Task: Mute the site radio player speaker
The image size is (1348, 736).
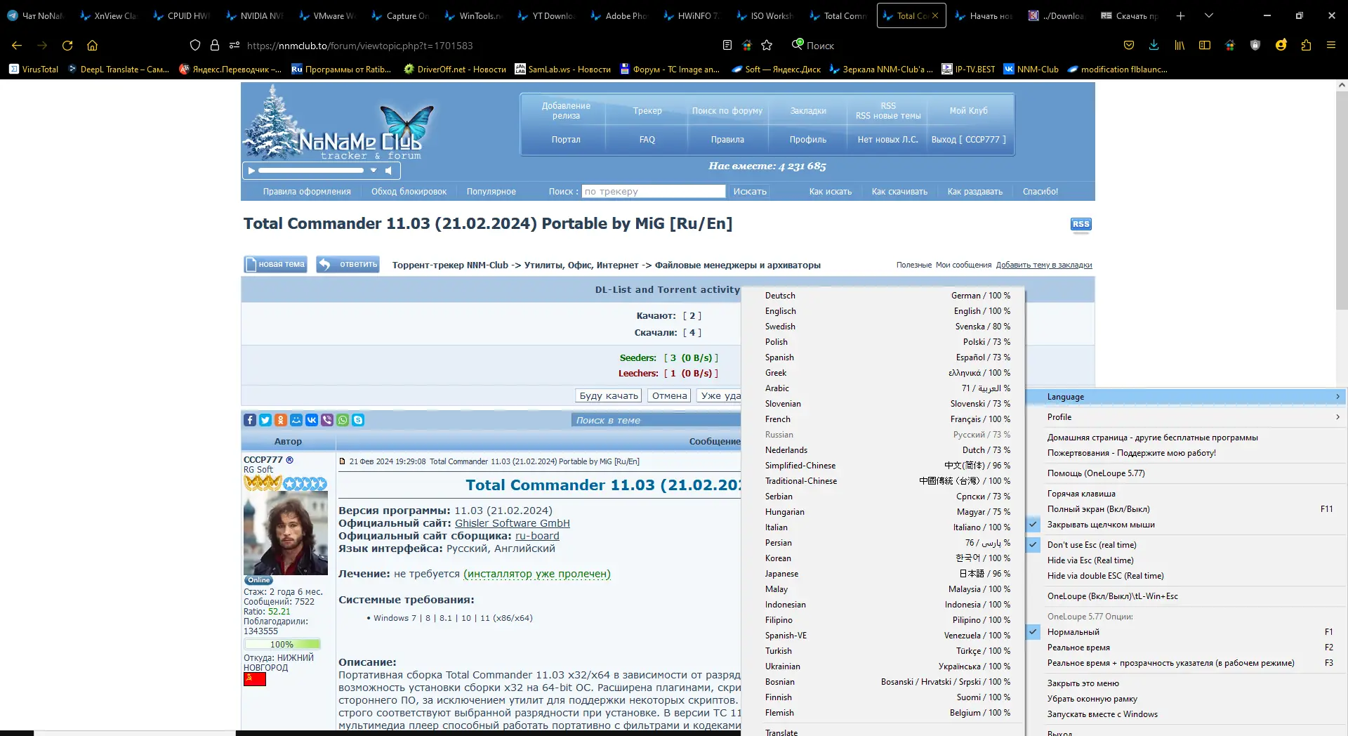Action: pyautogui.click(x=388, y=170)
